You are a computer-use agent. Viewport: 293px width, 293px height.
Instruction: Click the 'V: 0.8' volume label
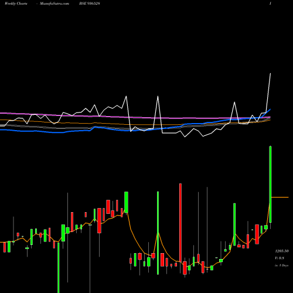tap(280, 258)
